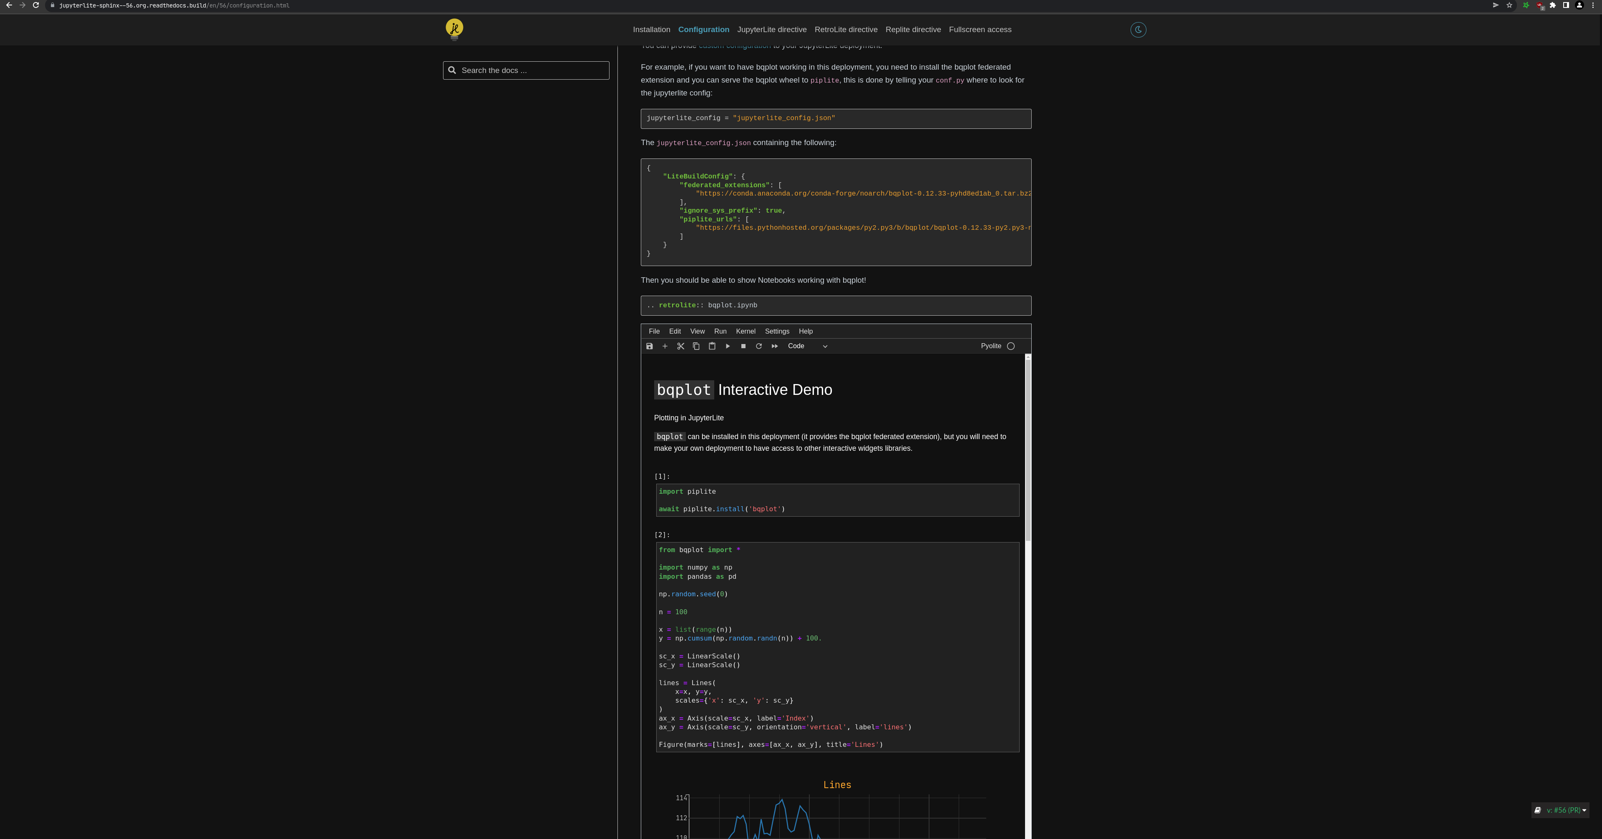Click the JupyterLite Sphinx logo

(x=455, y=29)
